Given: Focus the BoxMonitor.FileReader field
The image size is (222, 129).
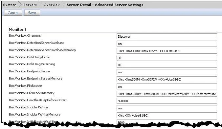Looking at the screenshot, I should pyautogui.click(x=167, y=86).
